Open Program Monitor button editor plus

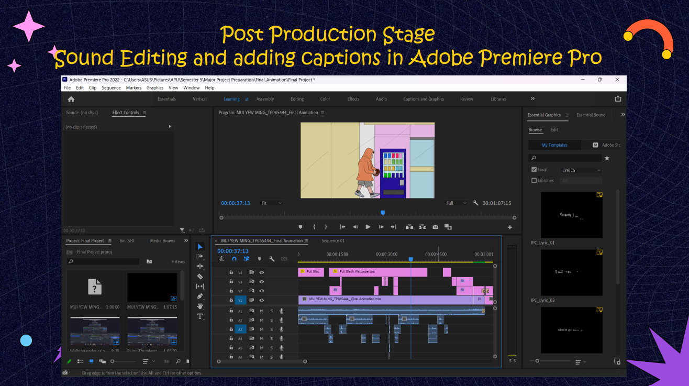[510, 227]
